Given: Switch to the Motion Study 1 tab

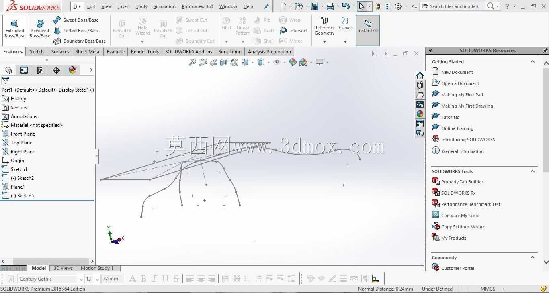Looking at the screenshot, I should [97, 268].
